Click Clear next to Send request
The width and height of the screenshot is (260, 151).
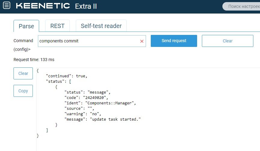pos(227,41)
